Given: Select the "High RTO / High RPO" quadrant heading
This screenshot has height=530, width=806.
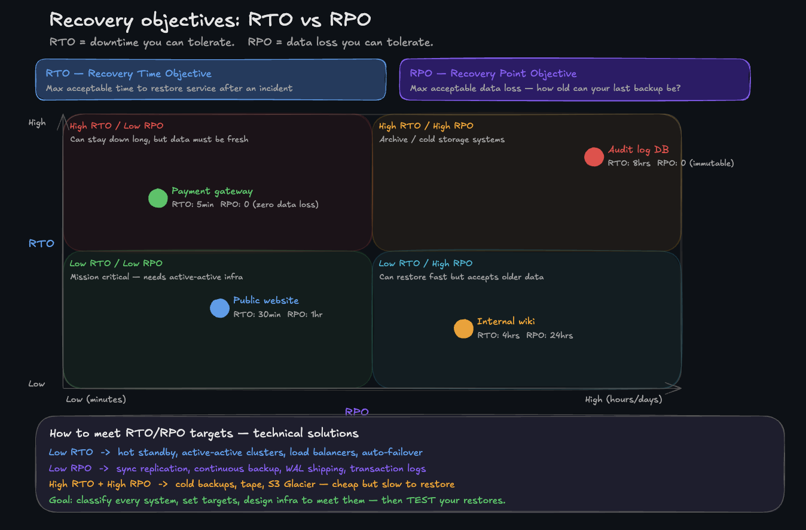Looking at the screenshot, I should point(426,126).
